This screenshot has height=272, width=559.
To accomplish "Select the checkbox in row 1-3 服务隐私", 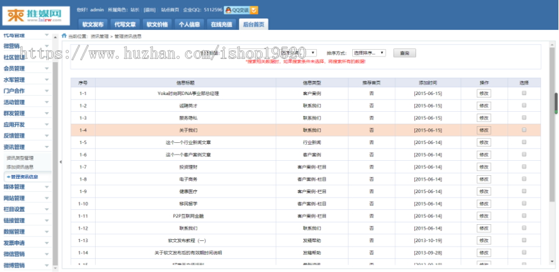I will [524, 117].
